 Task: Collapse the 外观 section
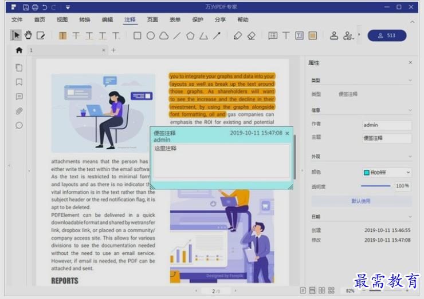[x=410, y=157]
